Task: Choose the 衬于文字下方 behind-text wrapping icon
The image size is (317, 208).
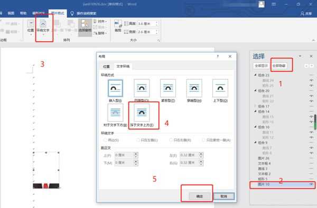Action: (x=115, y=113)
